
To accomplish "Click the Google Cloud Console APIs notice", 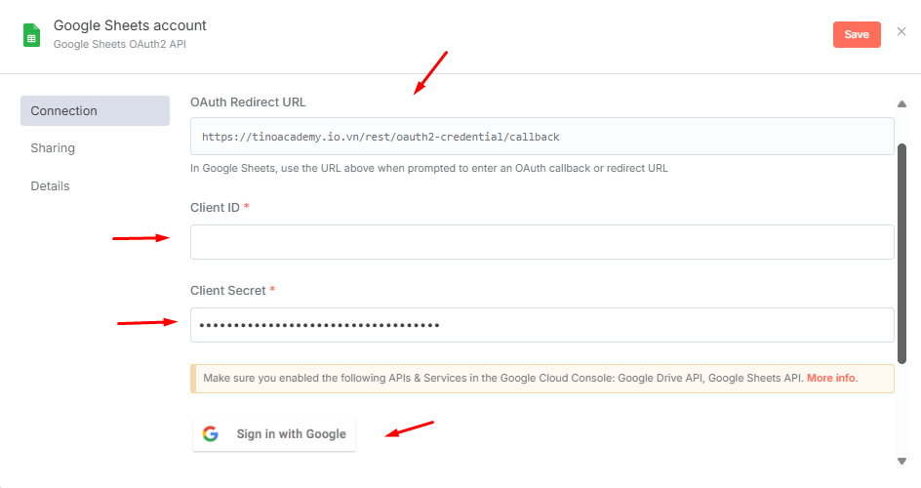I will (x=541, y=378).
